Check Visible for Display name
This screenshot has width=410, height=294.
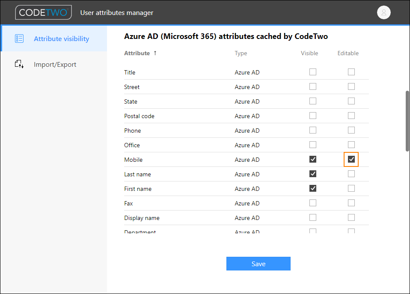313,218
